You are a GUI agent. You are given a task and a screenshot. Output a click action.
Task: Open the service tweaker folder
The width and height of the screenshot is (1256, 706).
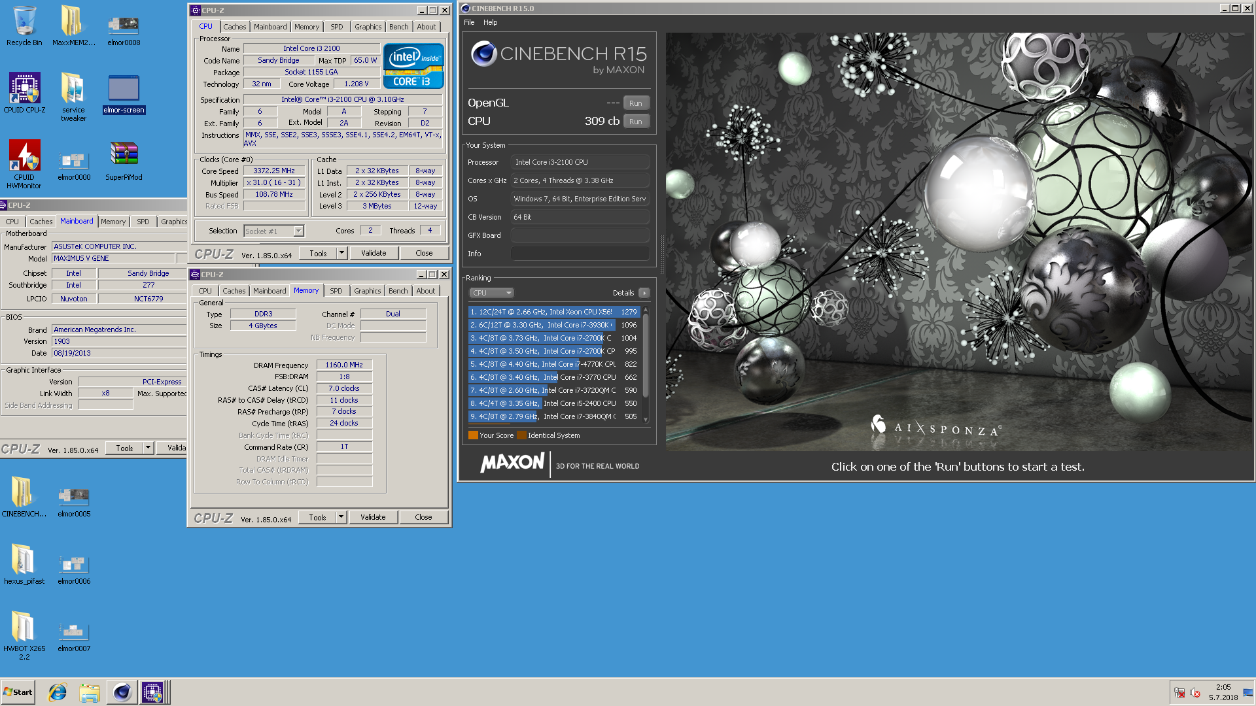point(73,97)
